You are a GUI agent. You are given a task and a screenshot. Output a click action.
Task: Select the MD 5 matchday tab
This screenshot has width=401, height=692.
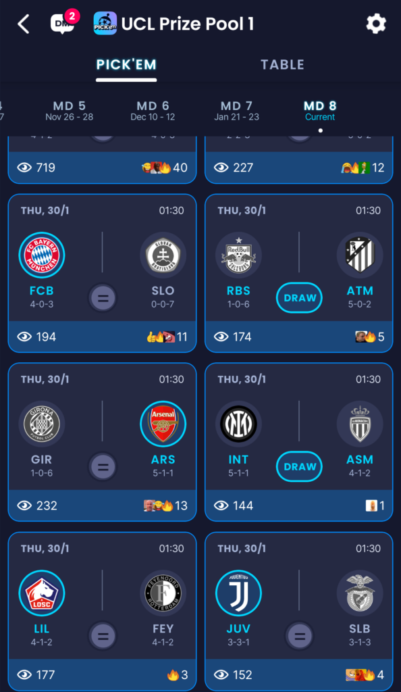69,111
